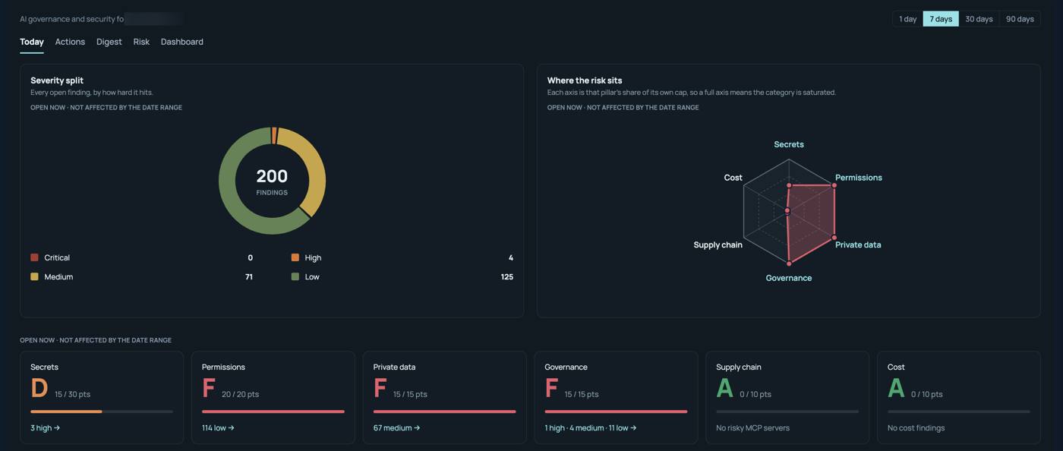Click the Private data score progress bar
The width and height of the screenshot is (1063, 451).
pyautogui.click(x=445, y=412)
